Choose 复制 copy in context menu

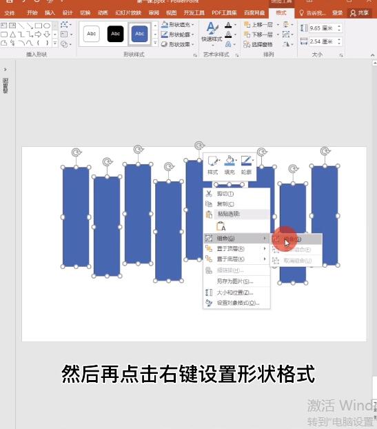pos(236,204)
